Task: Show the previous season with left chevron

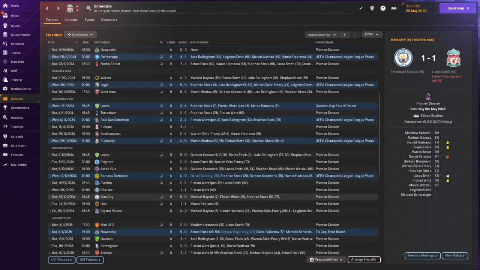Action: point(345,34)
